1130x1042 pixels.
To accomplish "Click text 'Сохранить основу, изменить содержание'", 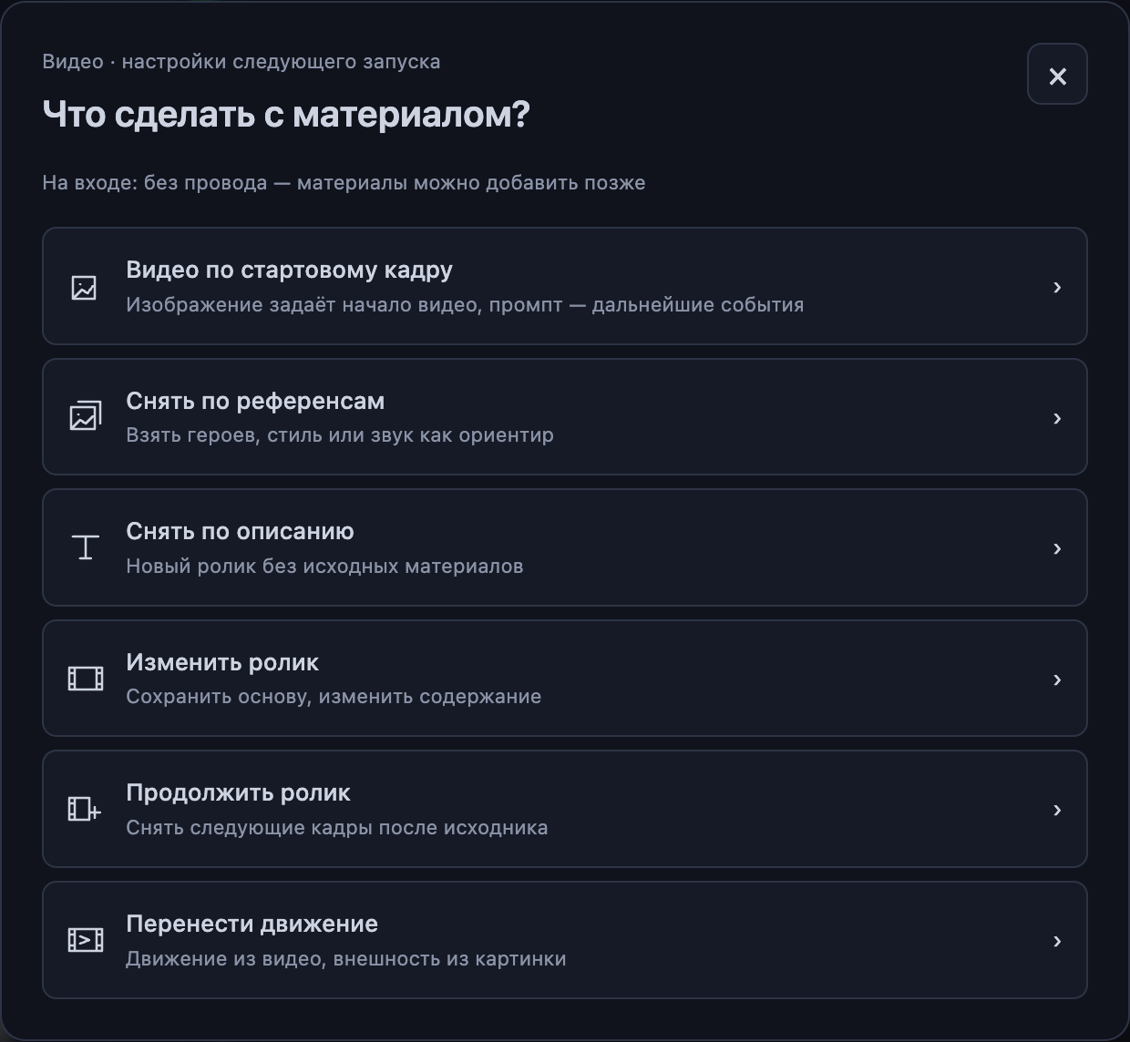I will coord(334,697).
